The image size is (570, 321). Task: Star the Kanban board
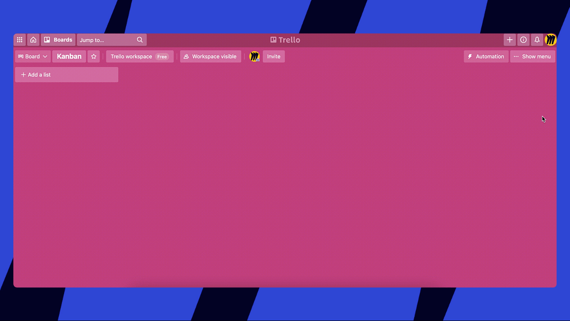pyautogui.click(x=94, y=56)
